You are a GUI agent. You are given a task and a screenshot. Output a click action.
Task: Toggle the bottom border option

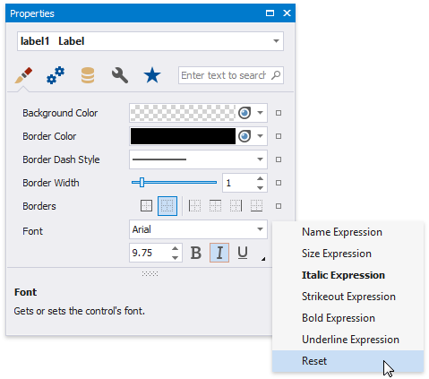(x=256, y=206)
